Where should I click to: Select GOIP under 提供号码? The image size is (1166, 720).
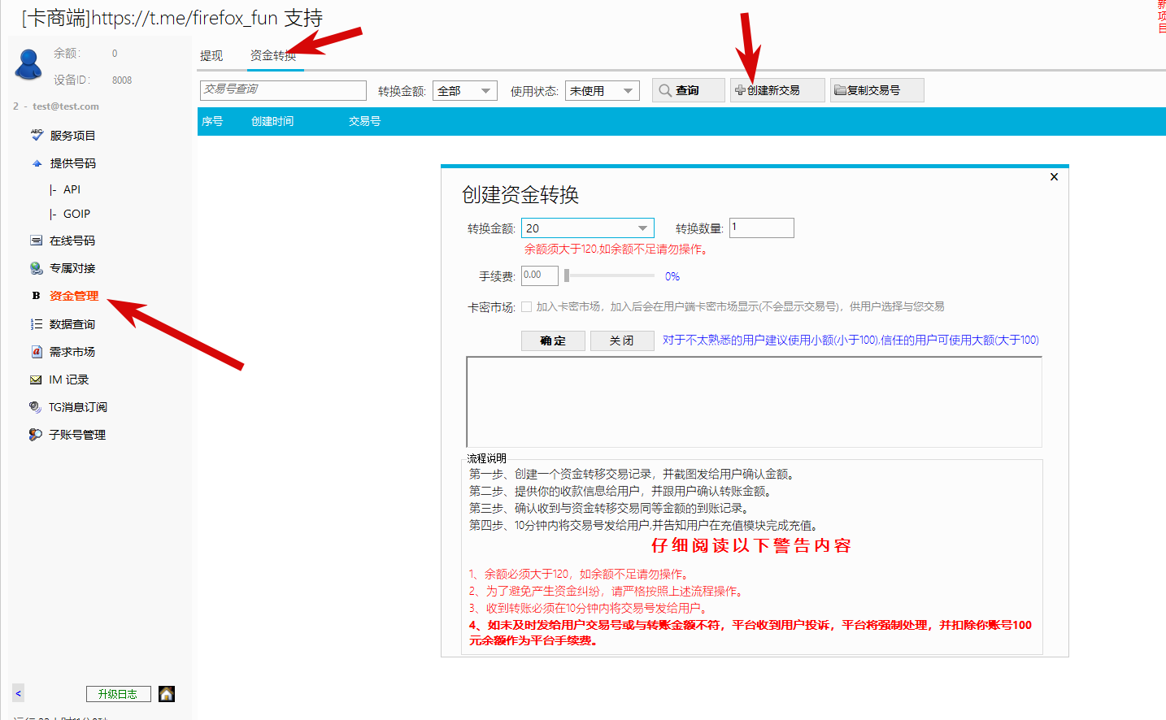click(x=76, y=214)
